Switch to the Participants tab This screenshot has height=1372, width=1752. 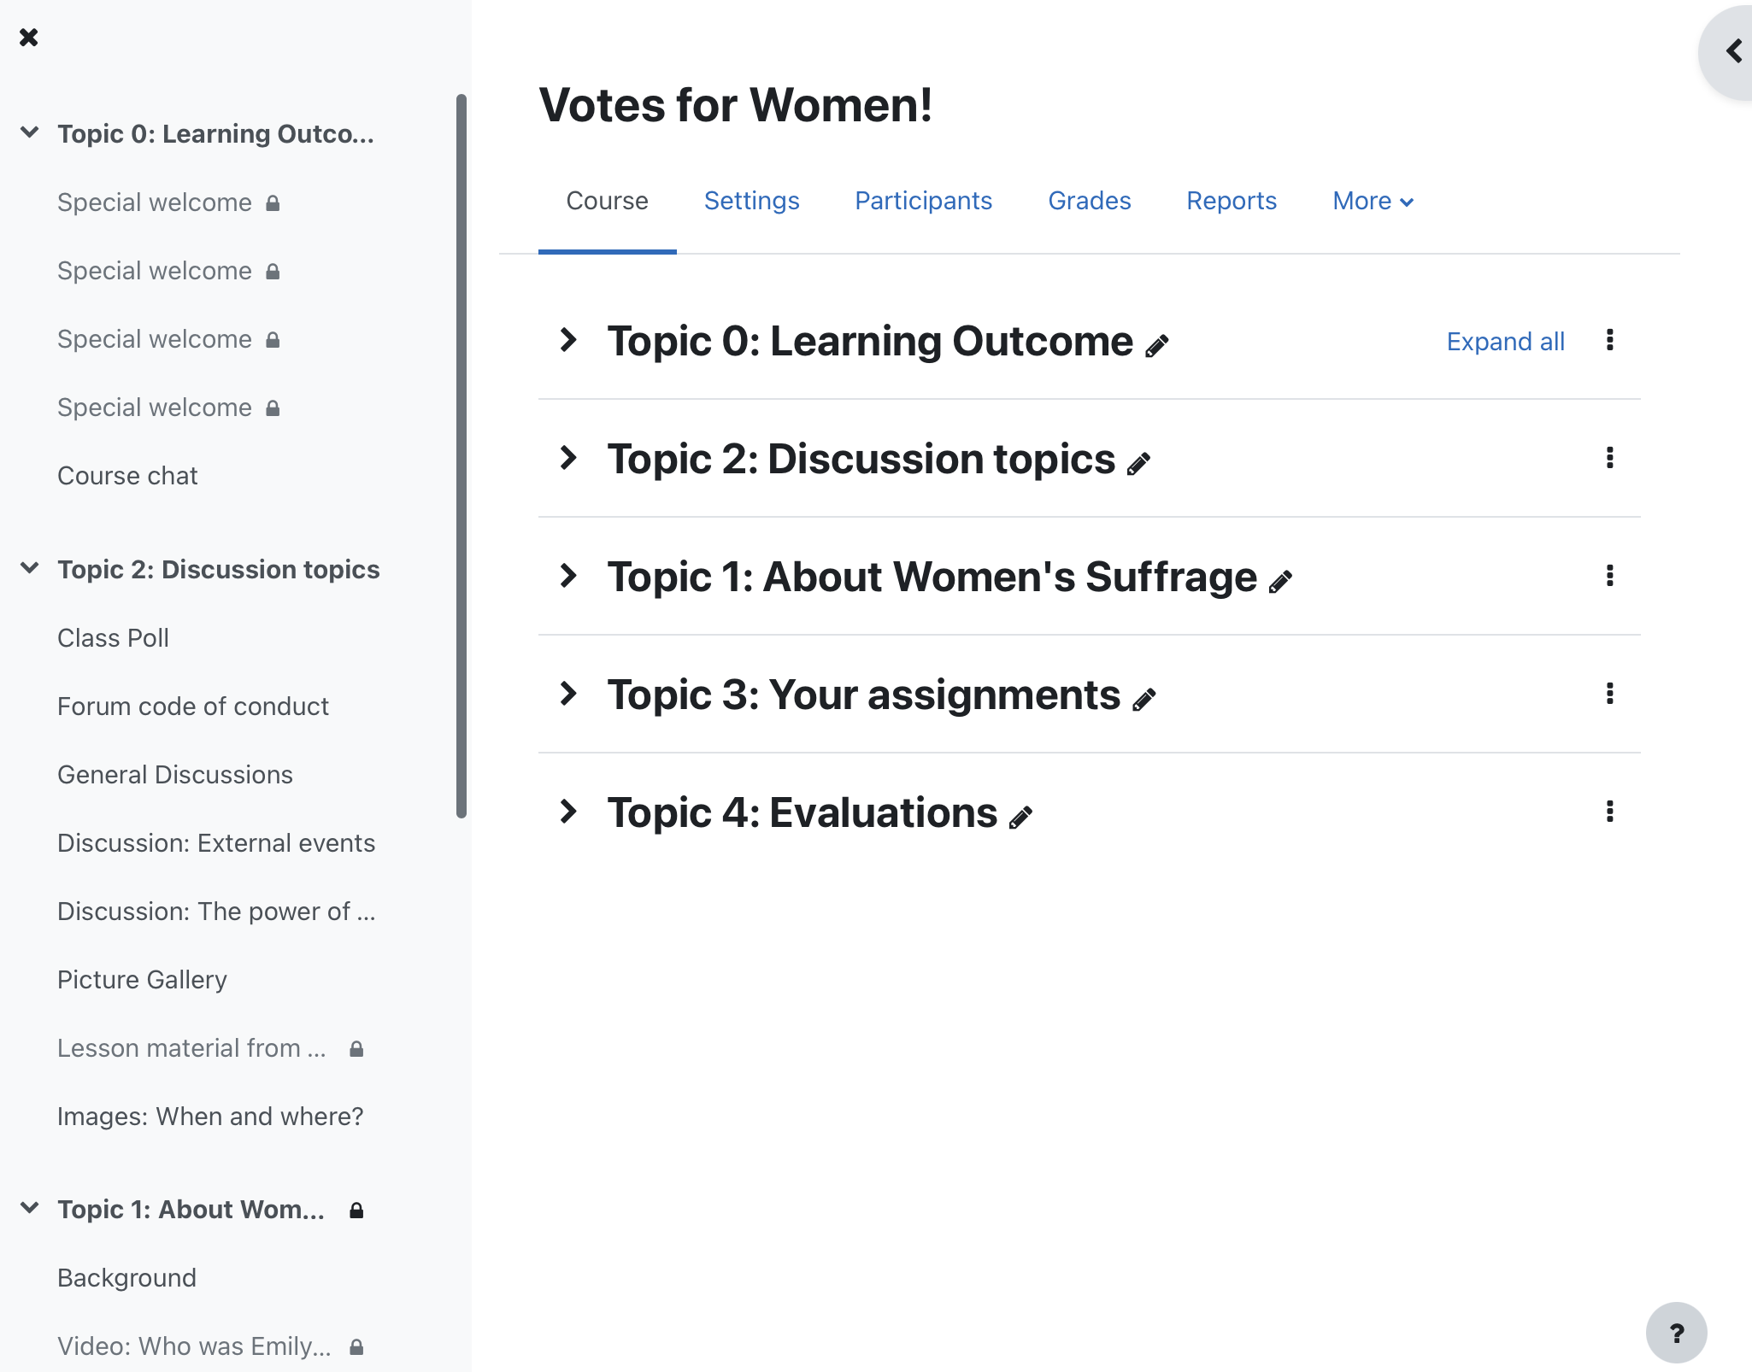click(x=924, y=202)
